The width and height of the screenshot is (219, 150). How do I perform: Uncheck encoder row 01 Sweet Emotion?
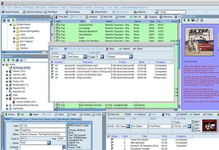[x=53, y=65]
